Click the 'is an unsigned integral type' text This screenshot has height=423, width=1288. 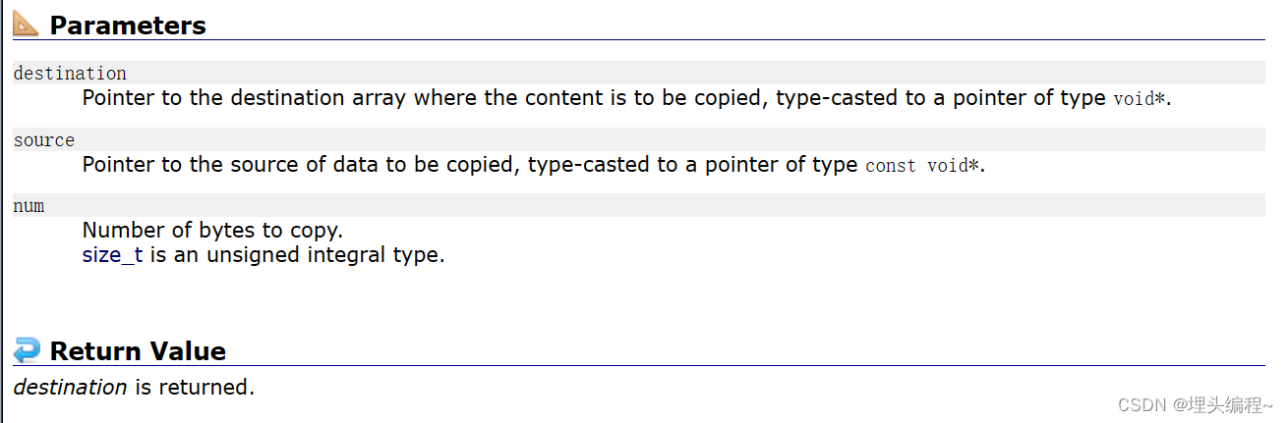296,257
